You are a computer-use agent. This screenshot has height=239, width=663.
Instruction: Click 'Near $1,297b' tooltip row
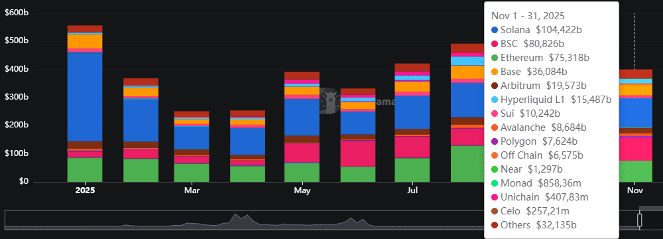coord(527,169)
